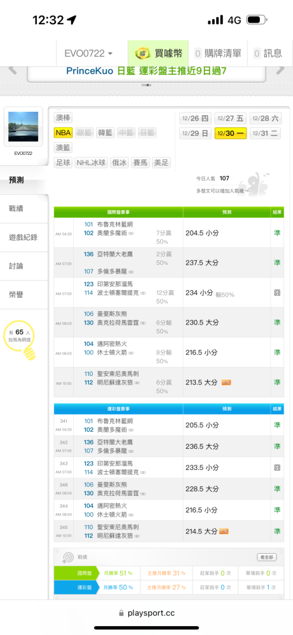Click the lock icon beside playsport.cc

point(121,613)
